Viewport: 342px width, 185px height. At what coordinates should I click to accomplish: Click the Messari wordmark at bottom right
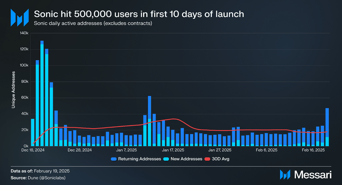click(x=313, y=175)
